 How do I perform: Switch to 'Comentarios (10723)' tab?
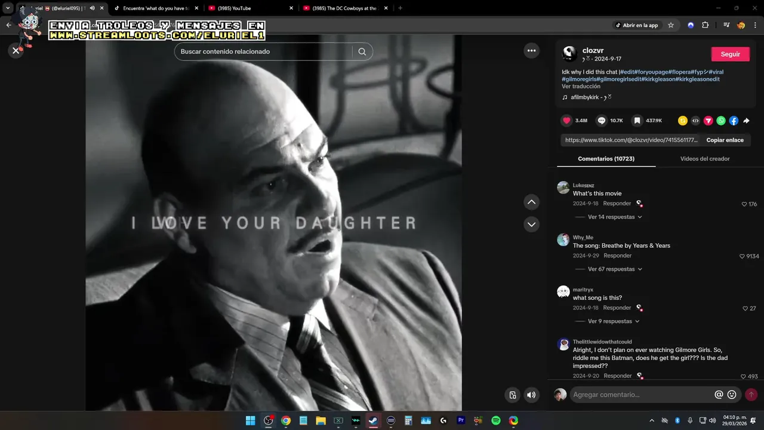coord(606,159)
